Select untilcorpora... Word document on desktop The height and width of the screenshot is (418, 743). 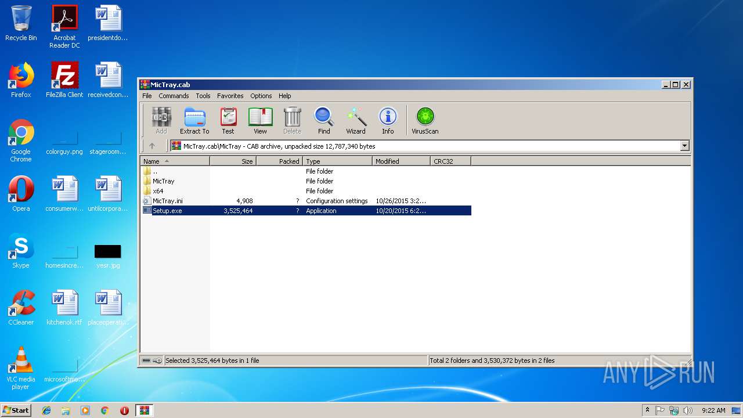[108, 194]
